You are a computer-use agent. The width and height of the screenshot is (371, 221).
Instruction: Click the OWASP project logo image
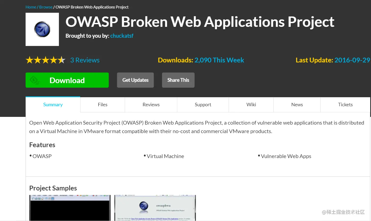pos(42,29)
